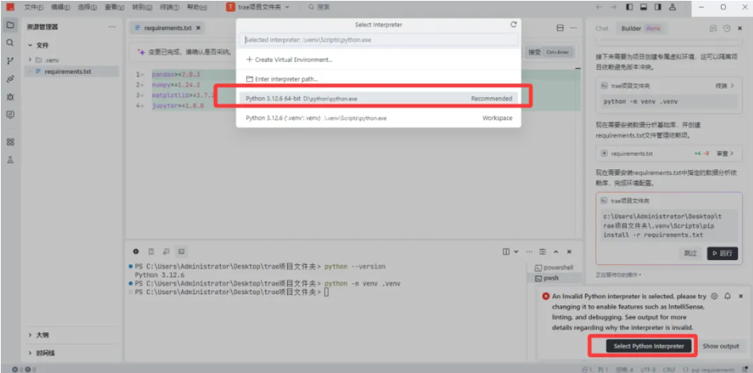
Task: Click the pip requirements language mode
Action: tap(715, 370)
